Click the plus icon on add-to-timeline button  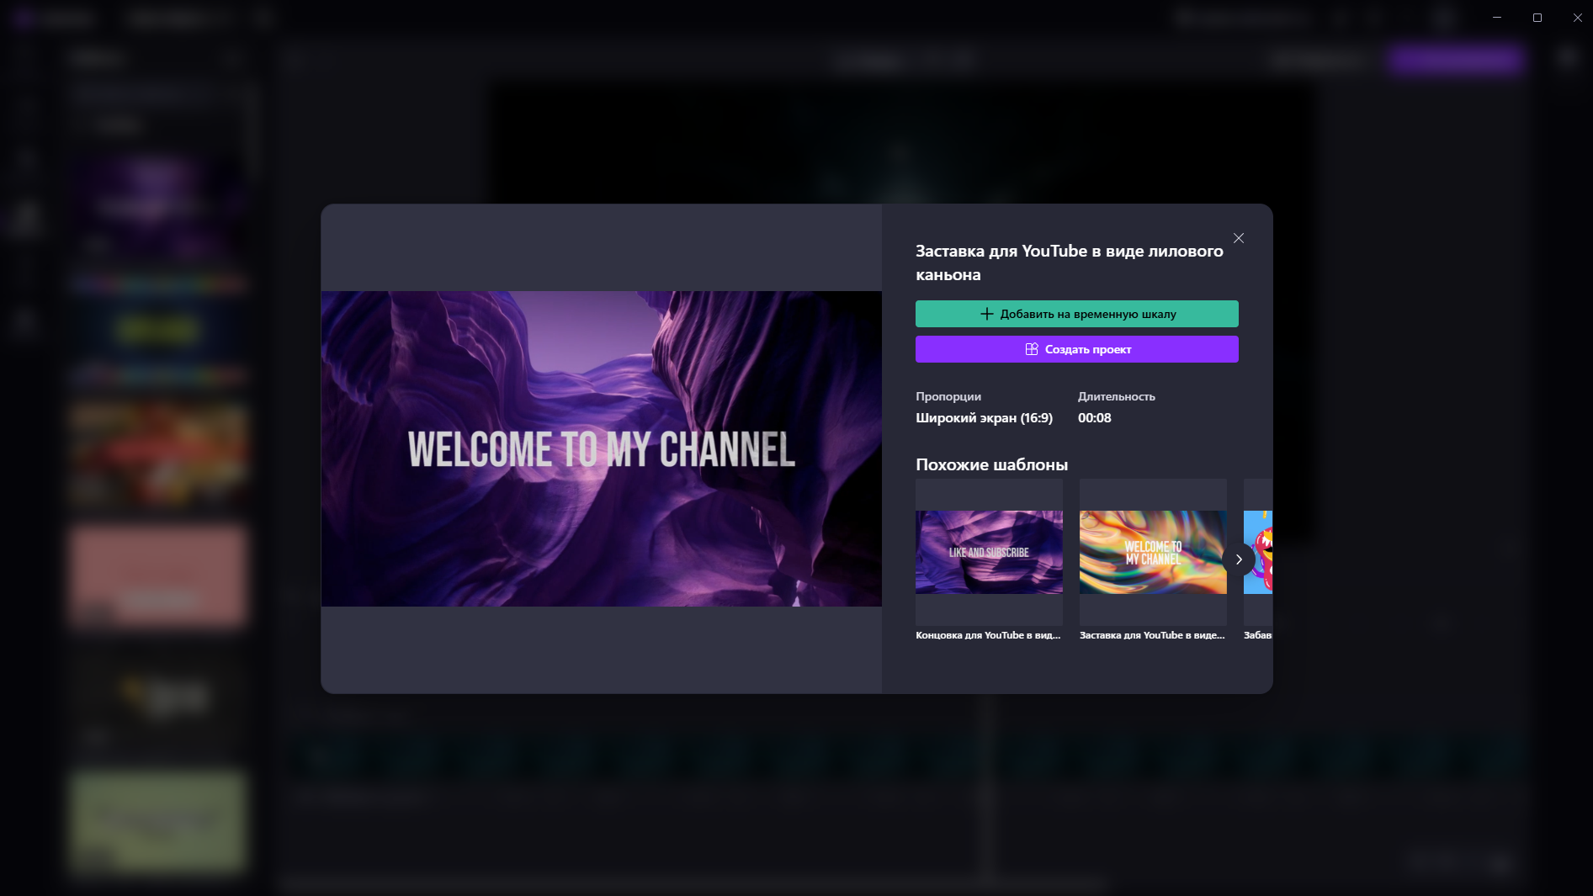pyautogui.click(x=987, y=314)
